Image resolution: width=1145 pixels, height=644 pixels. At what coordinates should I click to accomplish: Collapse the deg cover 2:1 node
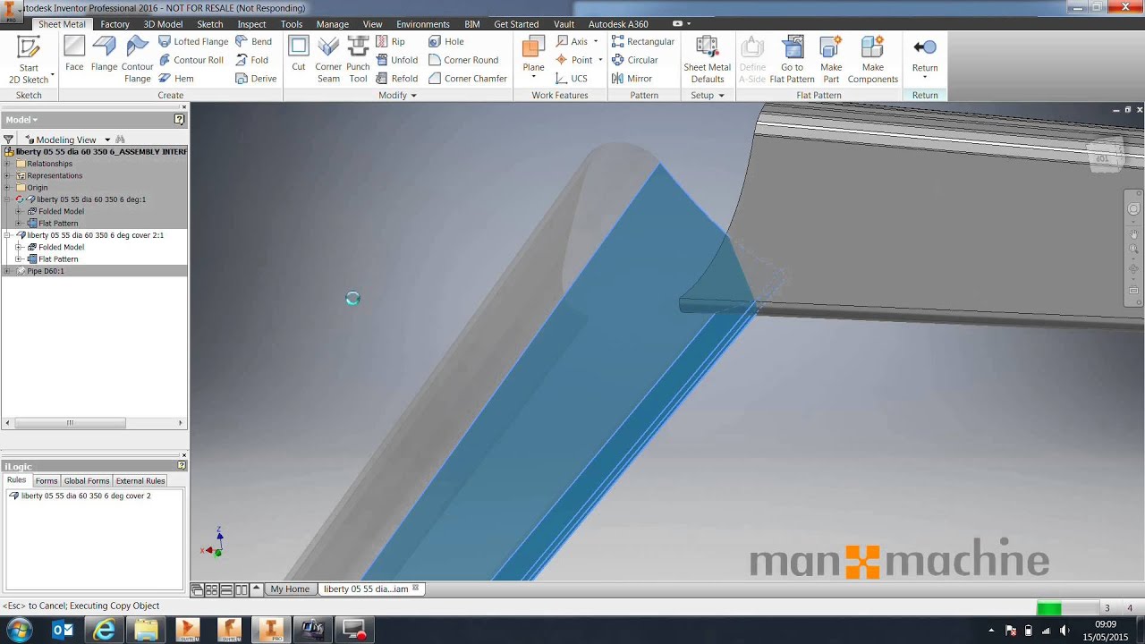coord(8,235)
